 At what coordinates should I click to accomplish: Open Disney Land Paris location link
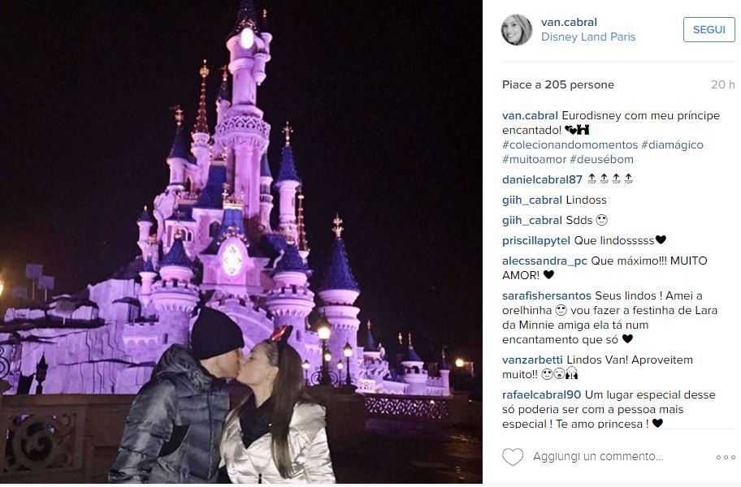pos(588,37)
